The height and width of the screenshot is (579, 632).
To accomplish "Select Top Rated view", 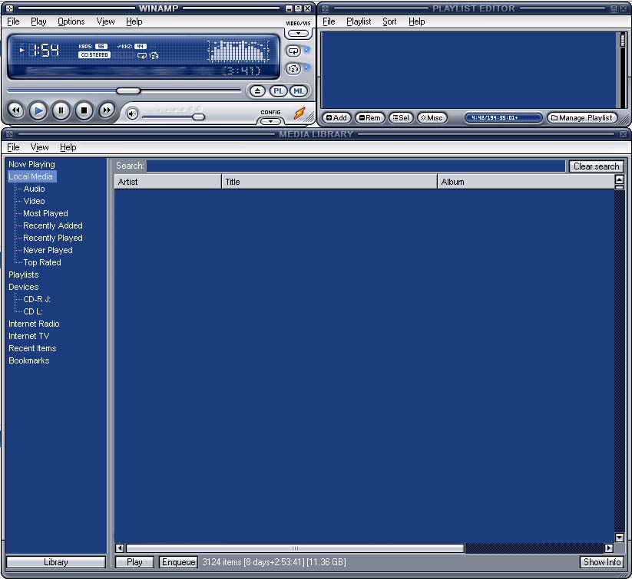I will pos(42,262).
